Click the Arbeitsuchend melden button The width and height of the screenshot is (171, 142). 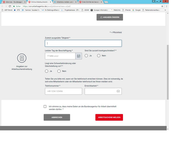coord(109,117)
